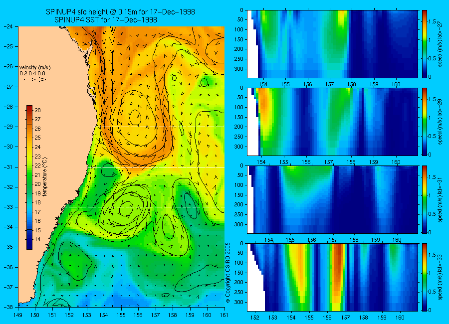This screenshot has width=449, height=324.
Task: Select the 'speed (m/s) lat=-29' label
Action: [441, 122]
